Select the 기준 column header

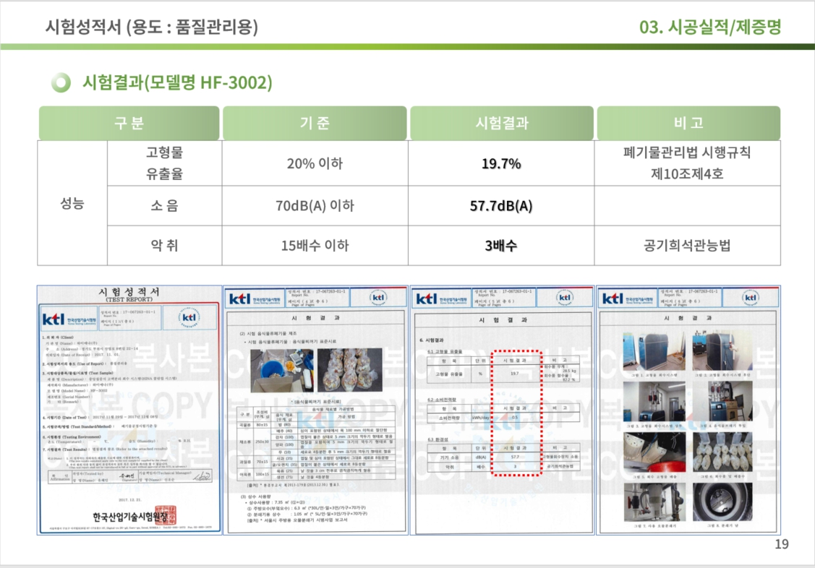315,123
